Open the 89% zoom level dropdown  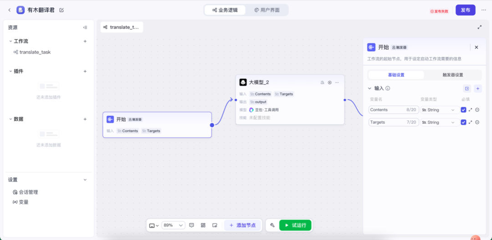coord(173,225)
